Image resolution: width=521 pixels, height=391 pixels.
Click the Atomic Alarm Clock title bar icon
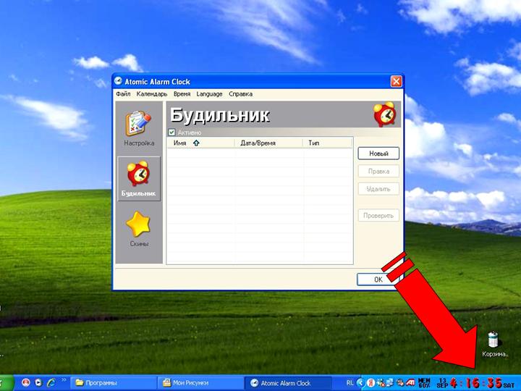tap(118, 81)
